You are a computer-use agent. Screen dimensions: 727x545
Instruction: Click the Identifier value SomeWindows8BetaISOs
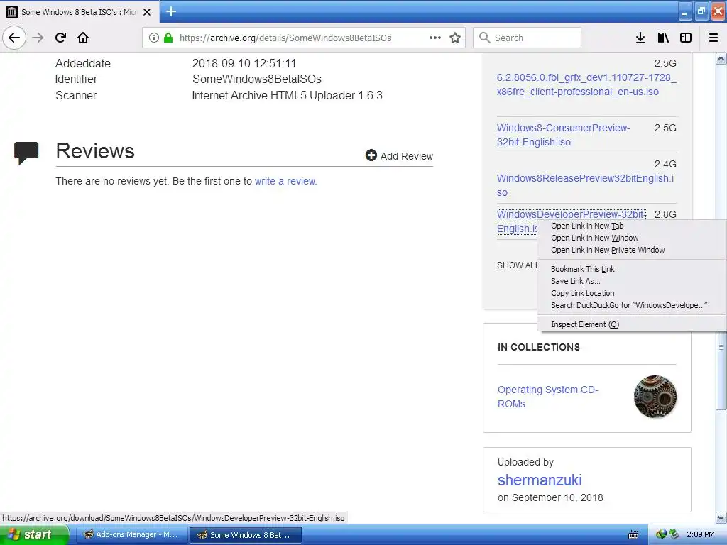(x=257, y=79)
